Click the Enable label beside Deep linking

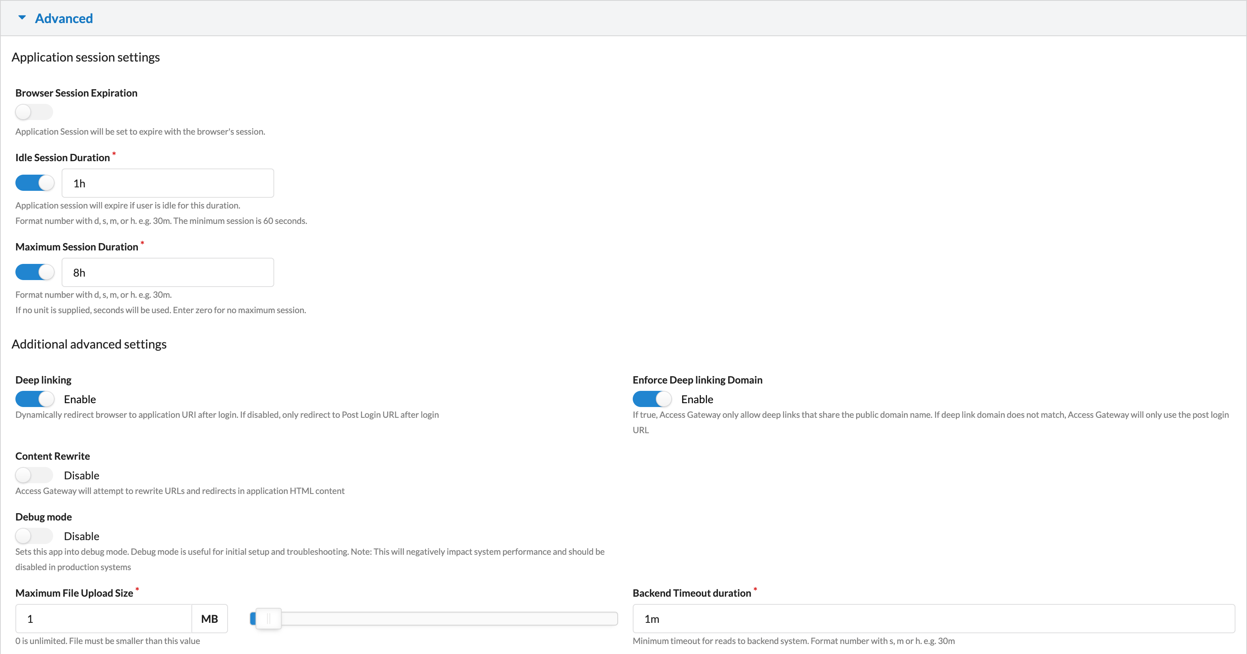(80, 399)
